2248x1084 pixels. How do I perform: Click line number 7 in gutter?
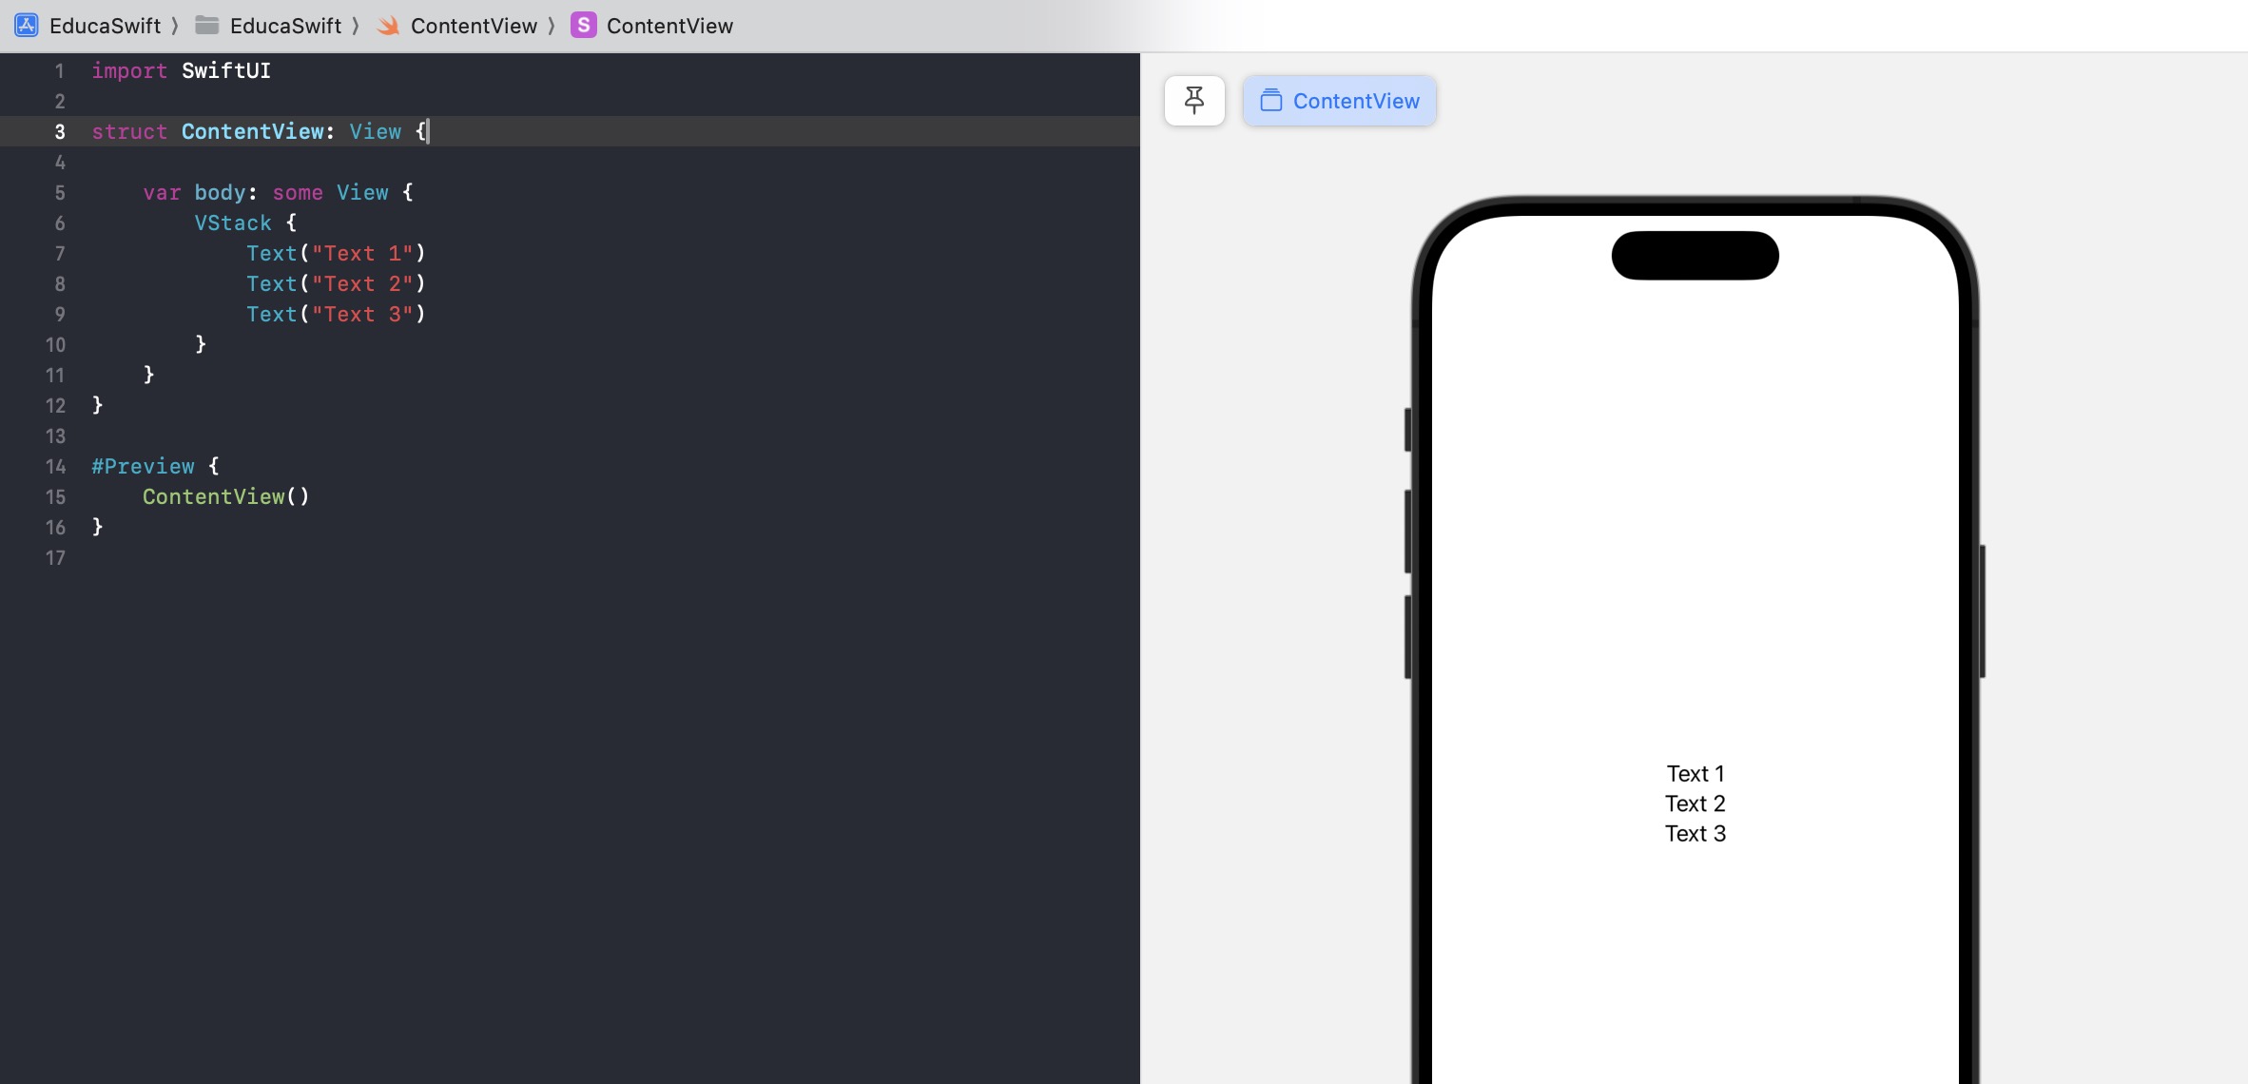[60, 254]
